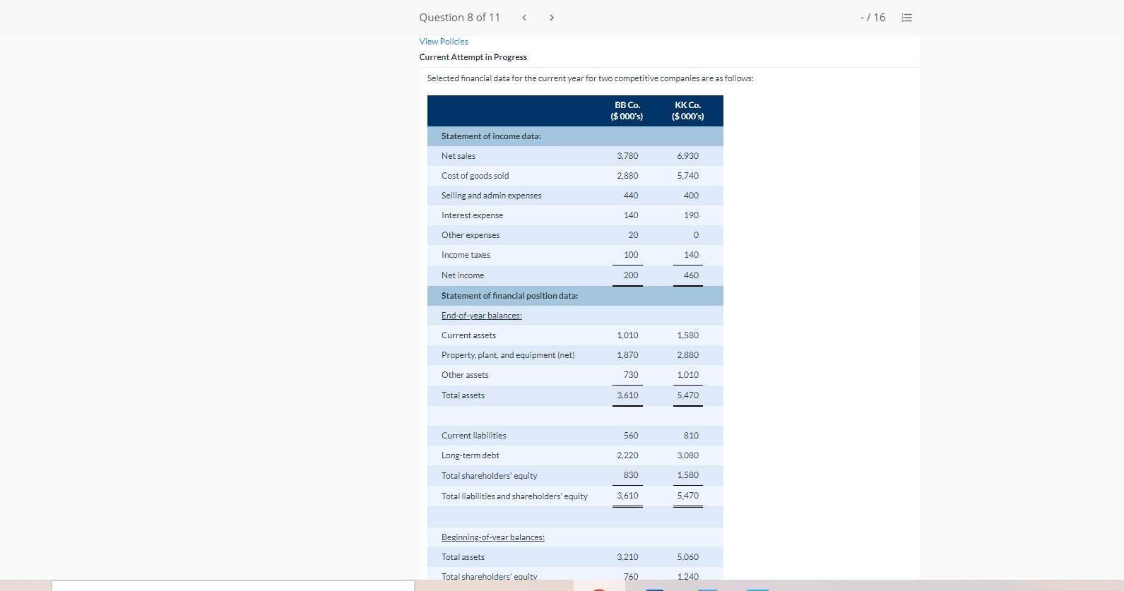Click BB Co. net sales value 3,780
This screenshot has width=1124, height=591.
(627, 156)
